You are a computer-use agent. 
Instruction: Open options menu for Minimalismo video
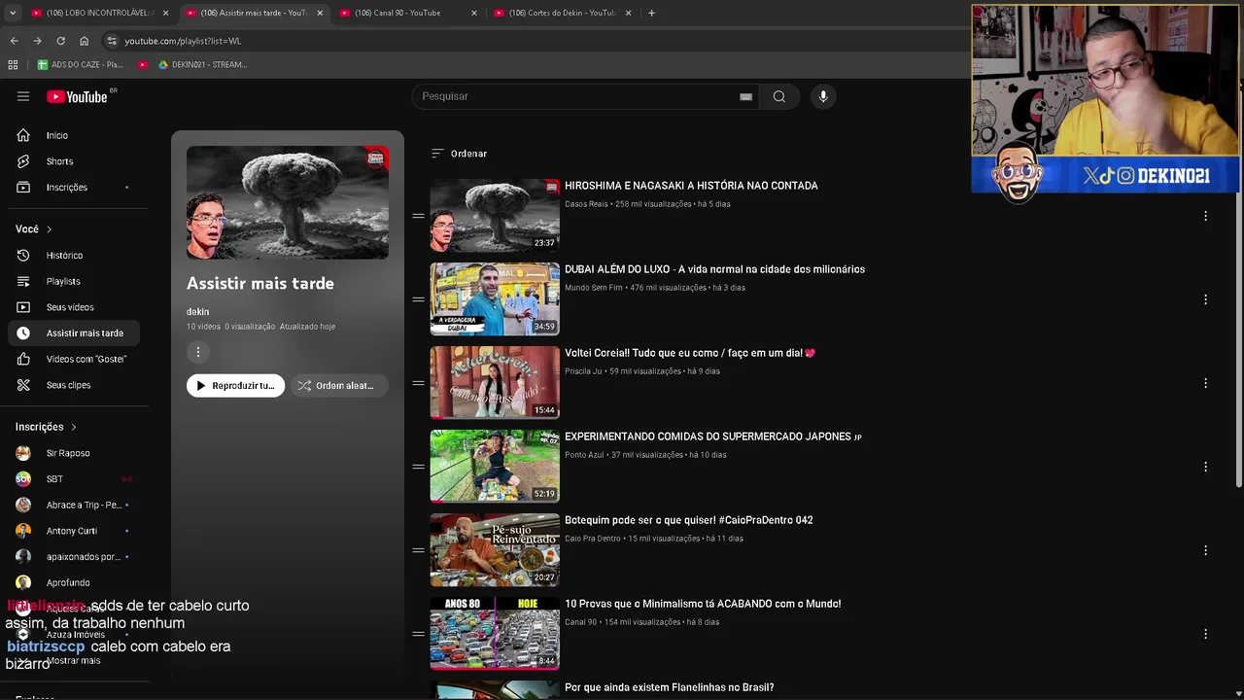coord(1205,634)
